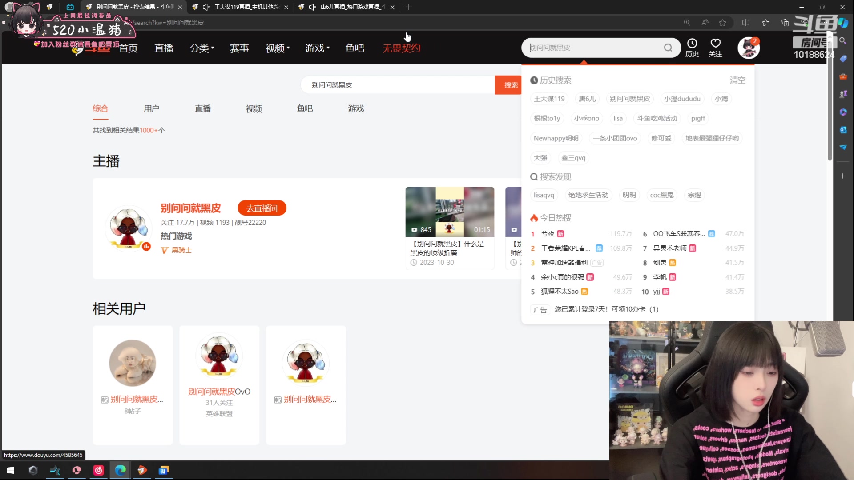Click the 去直播间 button
Screen dimensions: 854x480
click(262, 208)
